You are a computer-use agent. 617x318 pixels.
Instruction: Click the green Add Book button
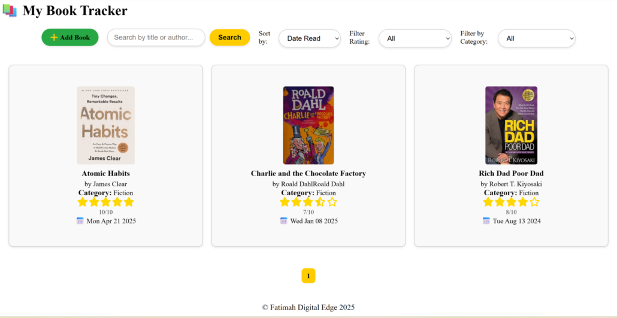[x=70, y=37]
